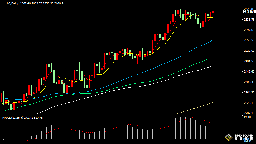Image resolution: width=256 pixels, height=144 pixels.
Task: Click the 2636.75 price axis label
Action: (x=249, y=20)
